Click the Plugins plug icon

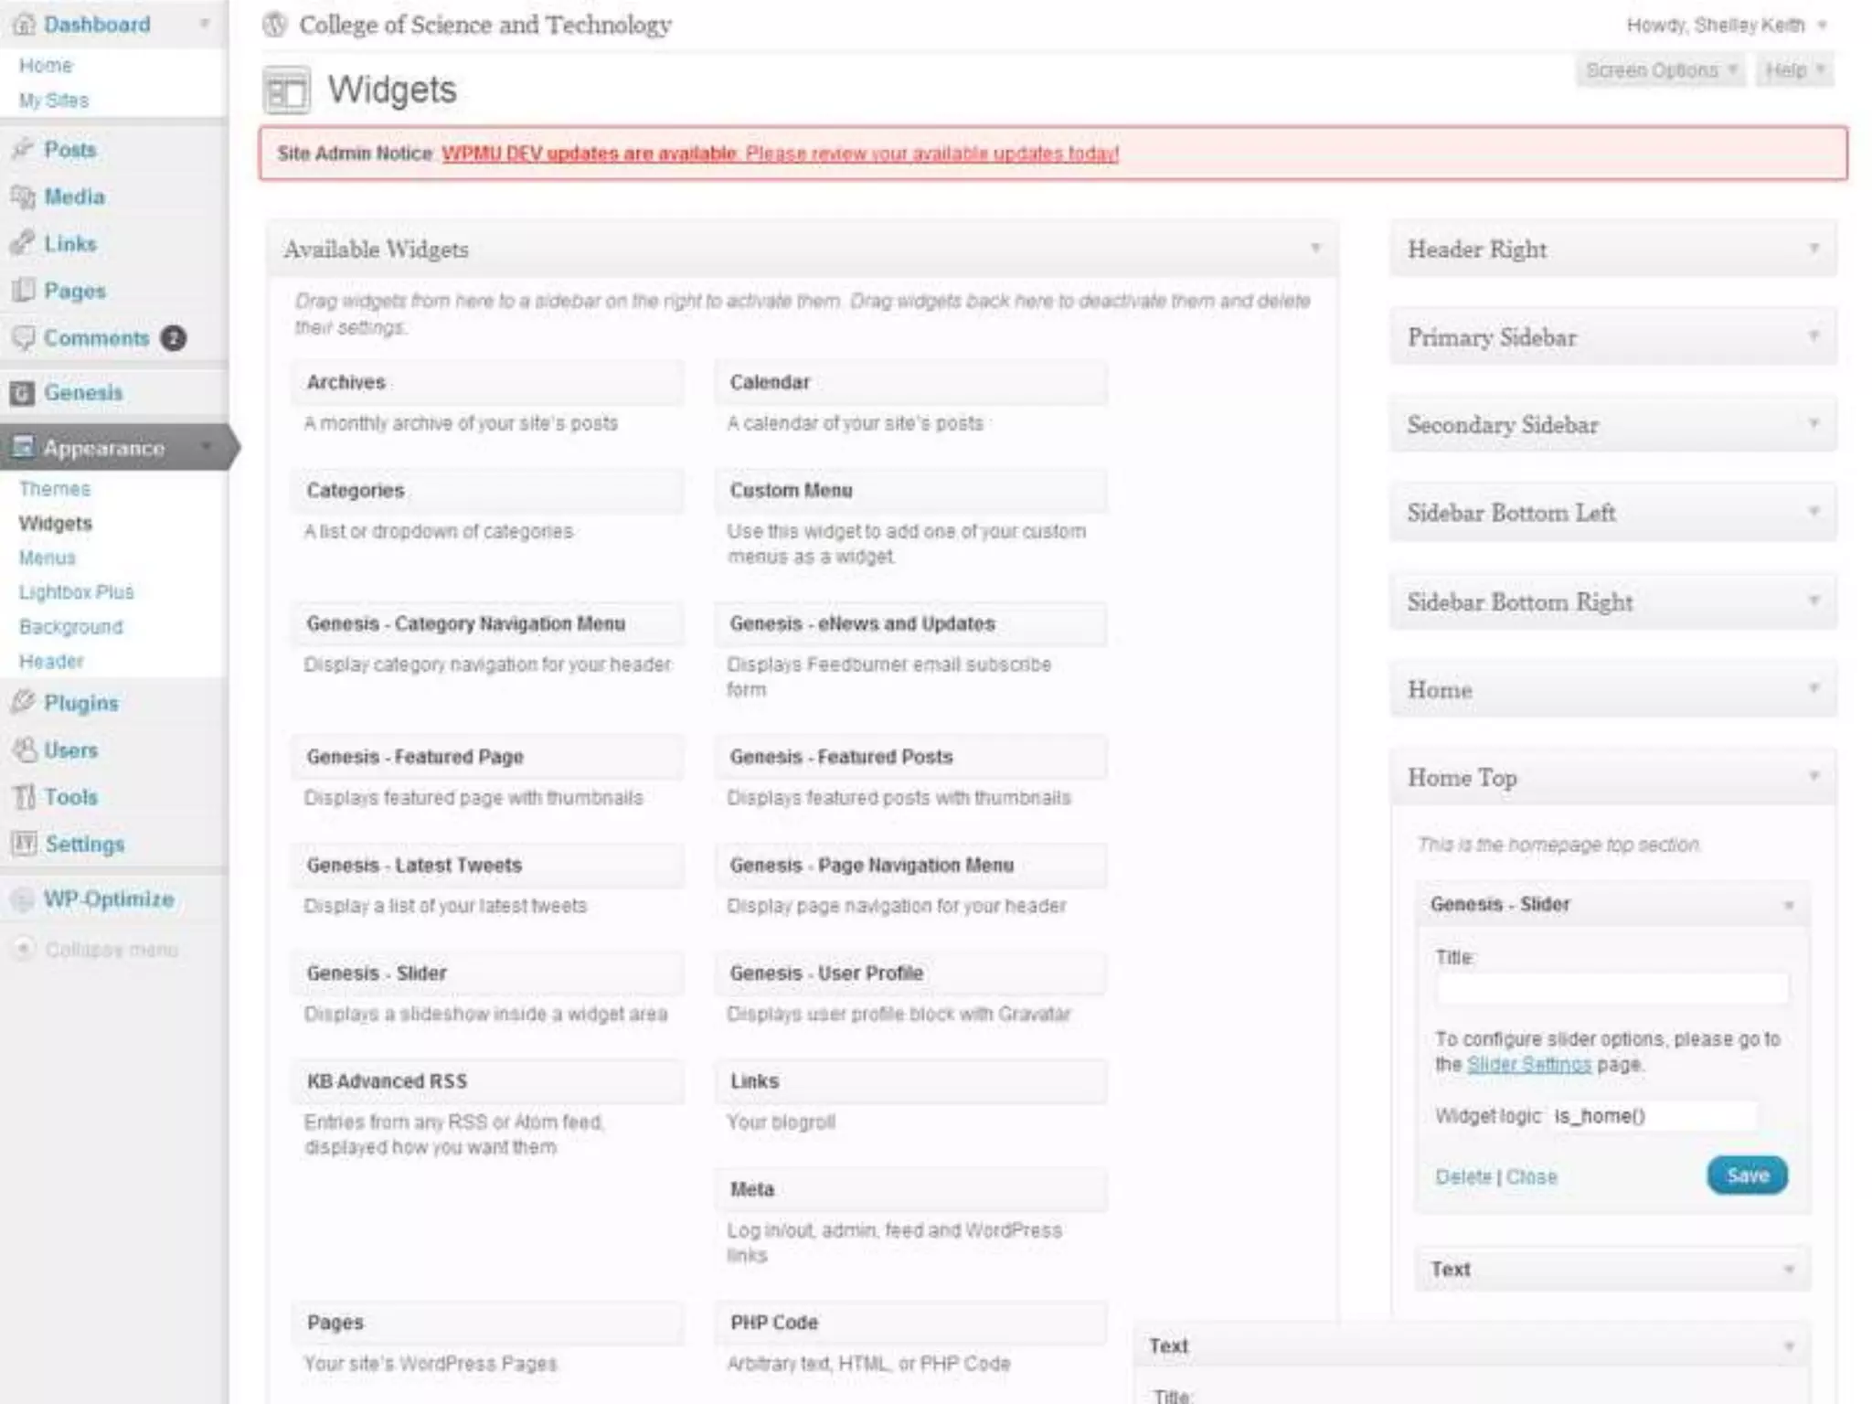pyautogui.click(x=23, y=702)
